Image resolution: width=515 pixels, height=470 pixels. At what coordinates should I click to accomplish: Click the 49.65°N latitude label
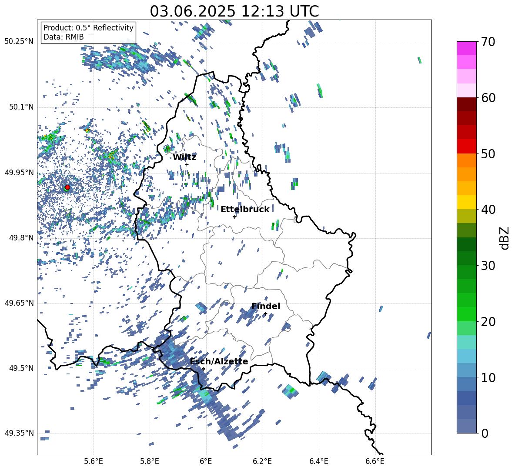(19, 303)
